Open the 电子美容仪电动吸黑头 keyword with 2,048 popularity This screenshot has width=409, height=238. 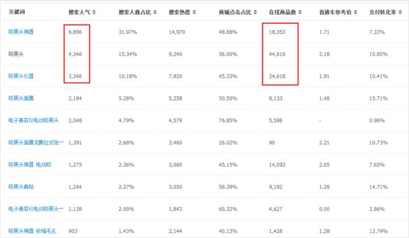(x=34, y=120)
